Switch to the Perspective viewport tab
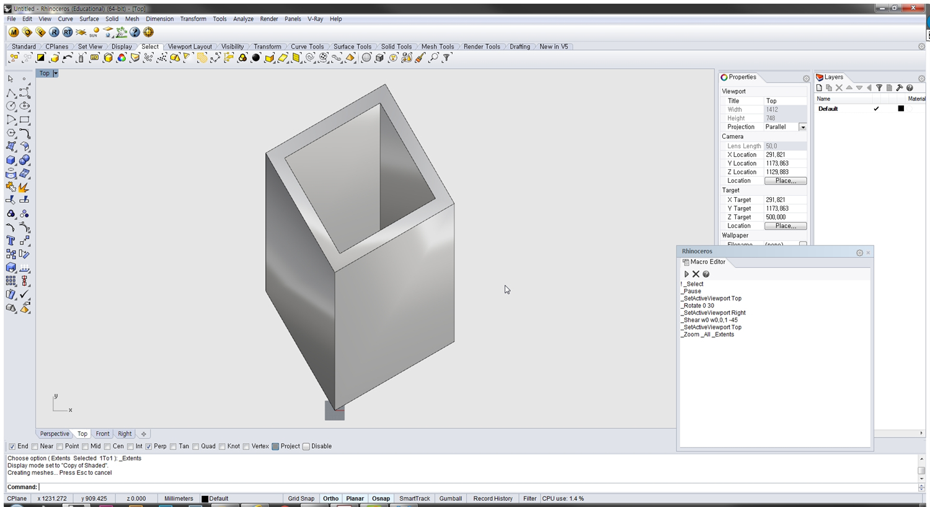Screen dimensions: 930x507 [55, 434]
